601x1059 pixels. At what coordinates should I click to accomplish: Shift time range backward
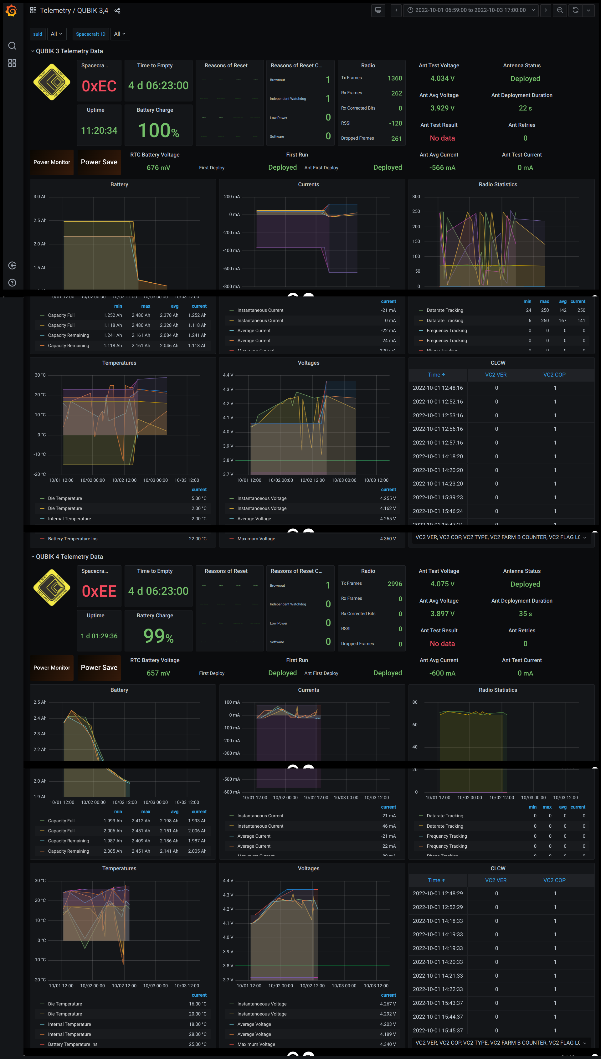(x=396, y=10)
